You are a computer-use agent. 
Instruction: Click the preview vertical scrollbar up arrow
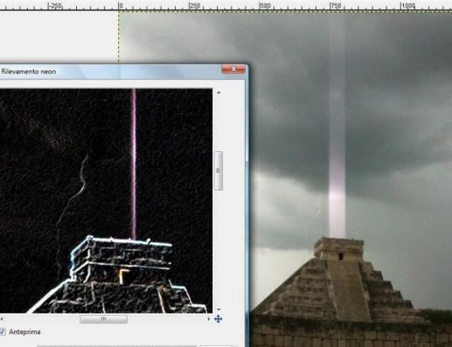point(219,93)
